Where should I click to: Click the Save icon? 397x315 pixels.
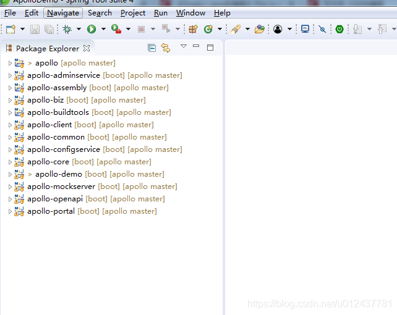35,29
